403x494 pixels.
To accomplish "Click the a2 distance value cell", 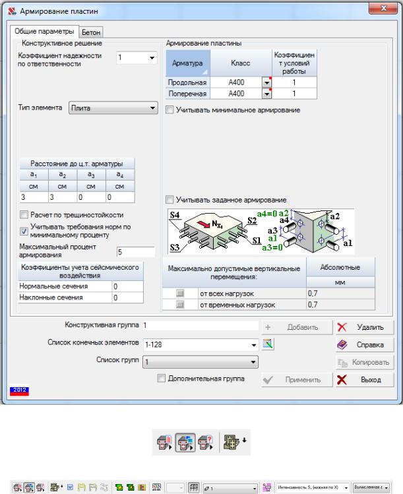I will 63,197.
